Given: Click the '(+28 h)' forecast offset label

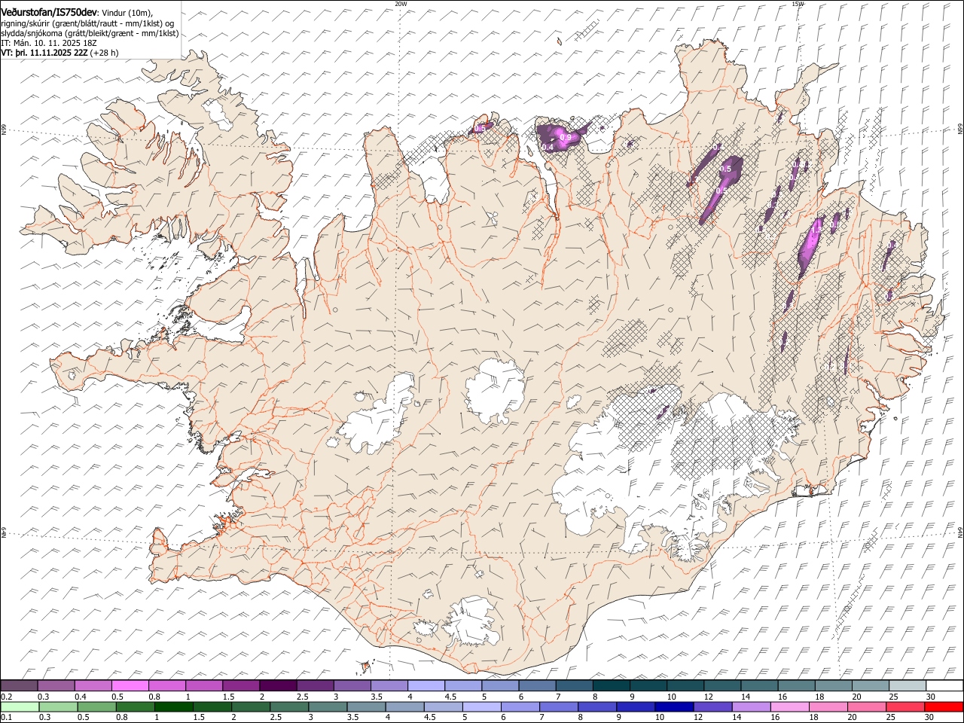Looking at the screenshot, I should click(x=105, y=53).
